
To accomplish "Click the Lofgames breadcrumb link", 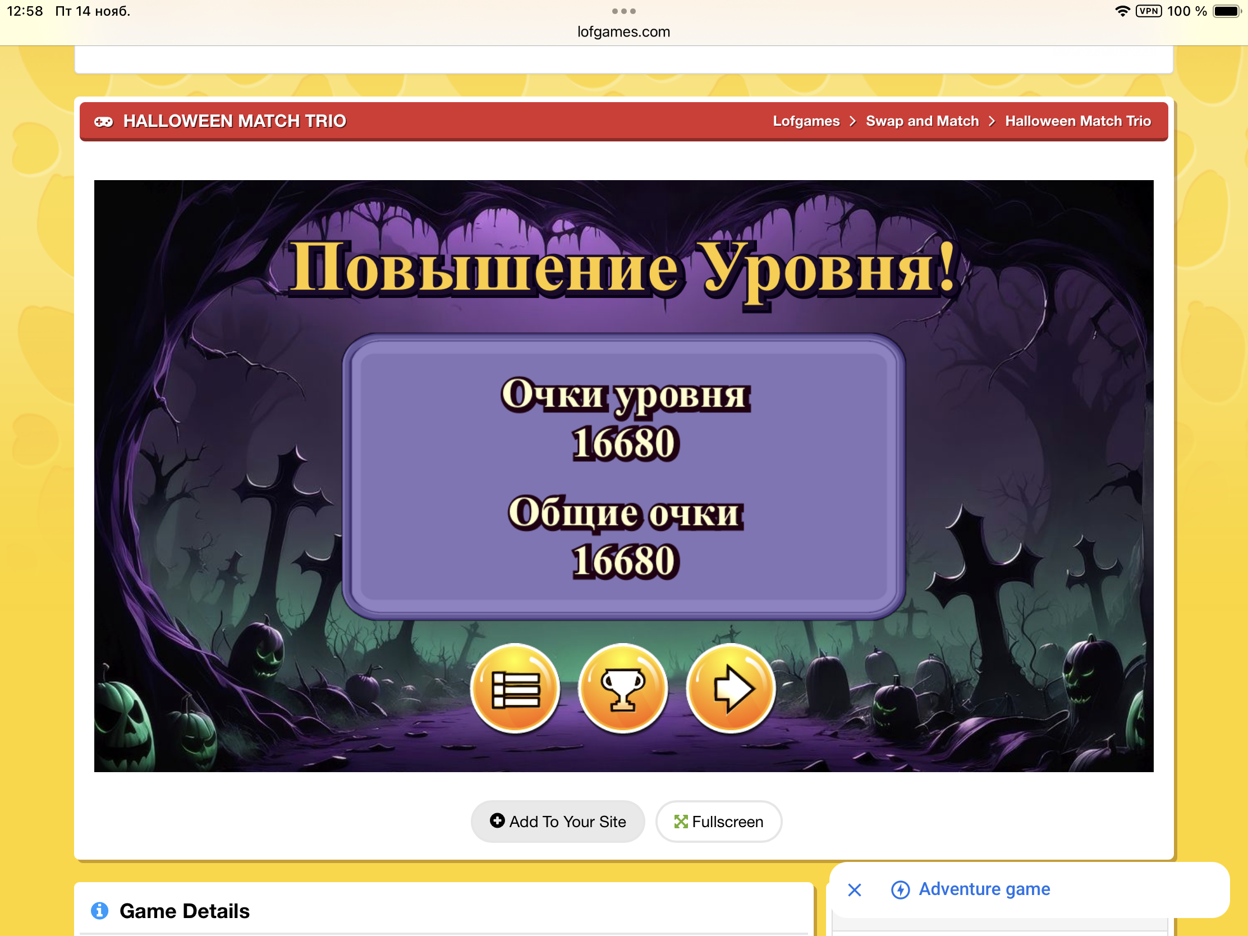I will tap(806, 121).
